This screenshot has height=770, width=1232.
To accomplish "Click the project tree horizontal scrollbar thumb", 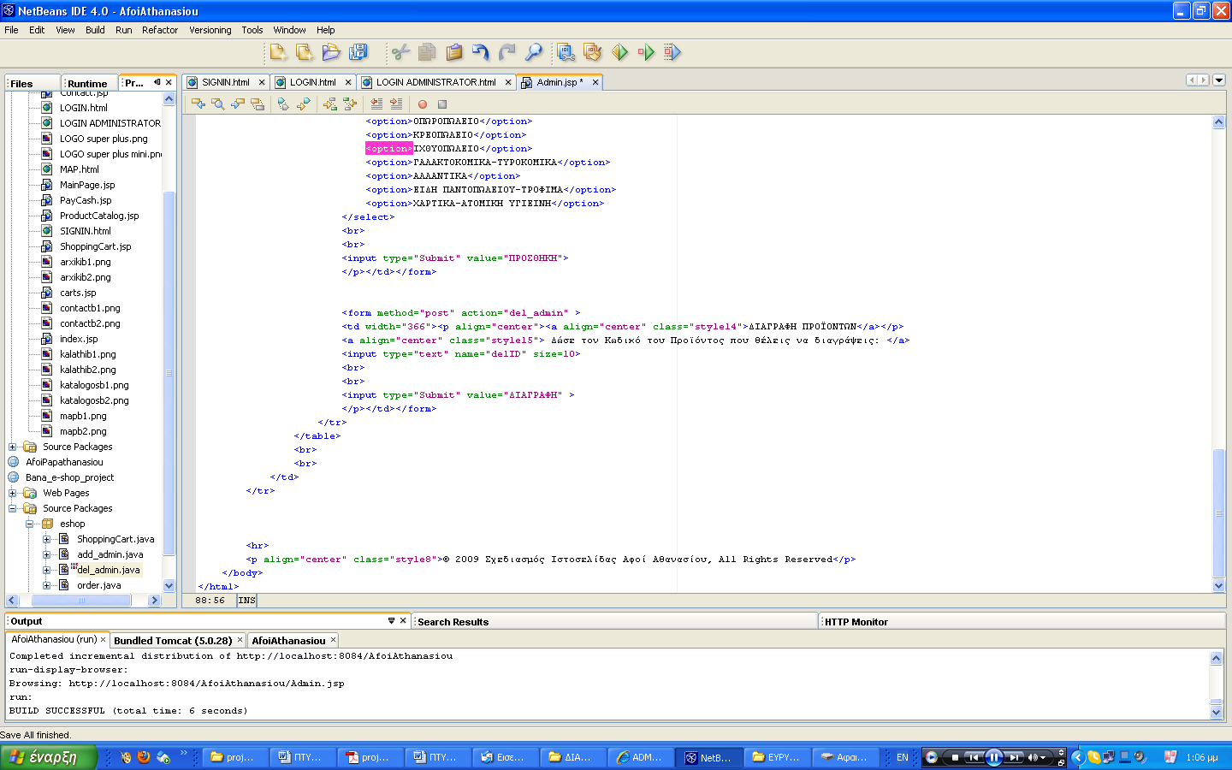I will pyautogui.click(x=82, y=600).
